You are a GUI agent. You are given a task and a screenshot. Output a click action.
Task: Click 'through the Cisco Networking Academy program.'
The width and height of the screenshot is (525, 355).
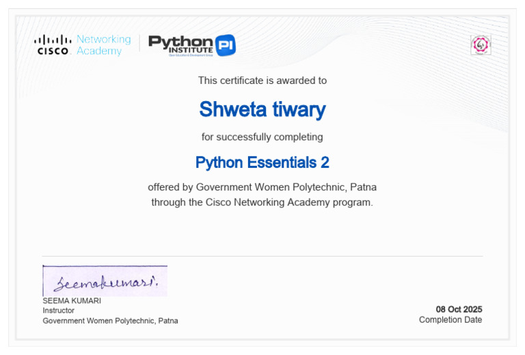262,202
